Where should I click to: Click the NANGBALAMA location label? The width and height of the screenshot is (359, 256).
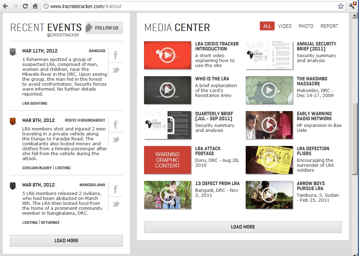pos(92,185)
